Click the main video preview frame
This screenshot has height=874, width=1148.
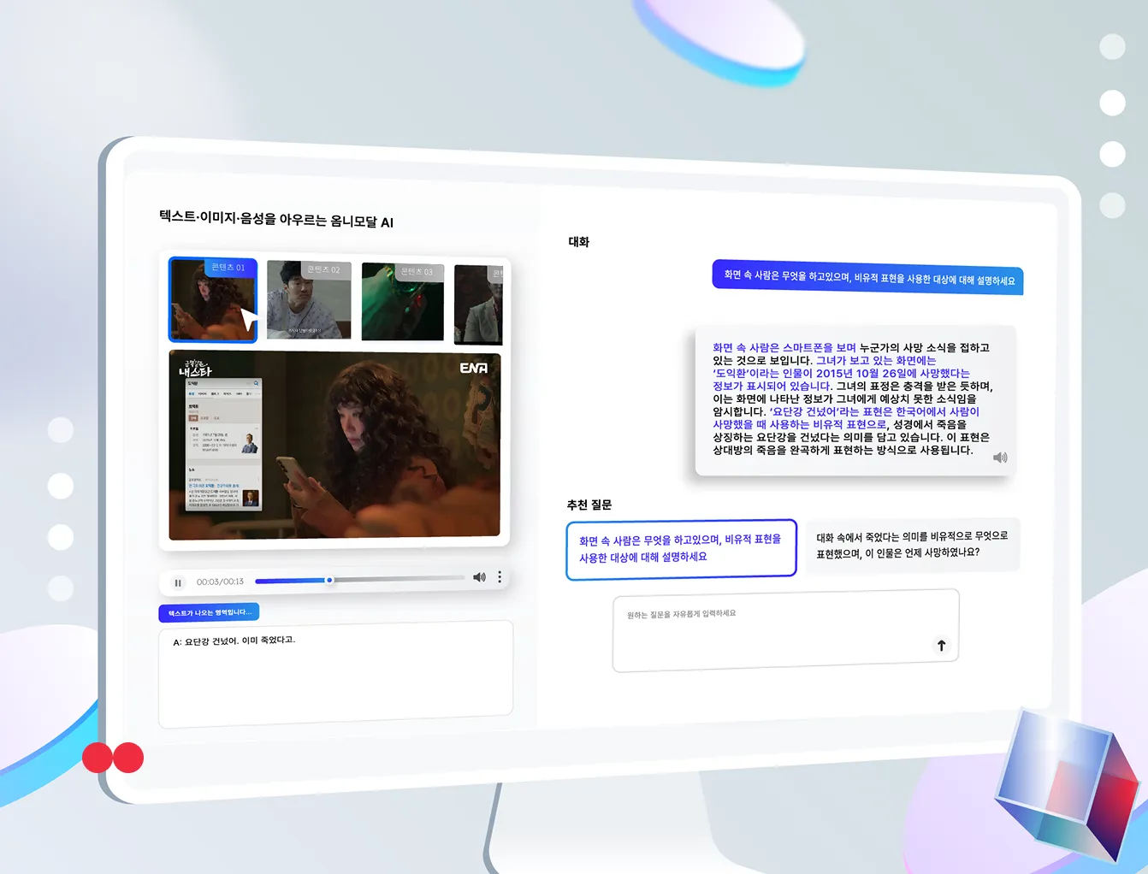tap(334, 446)
